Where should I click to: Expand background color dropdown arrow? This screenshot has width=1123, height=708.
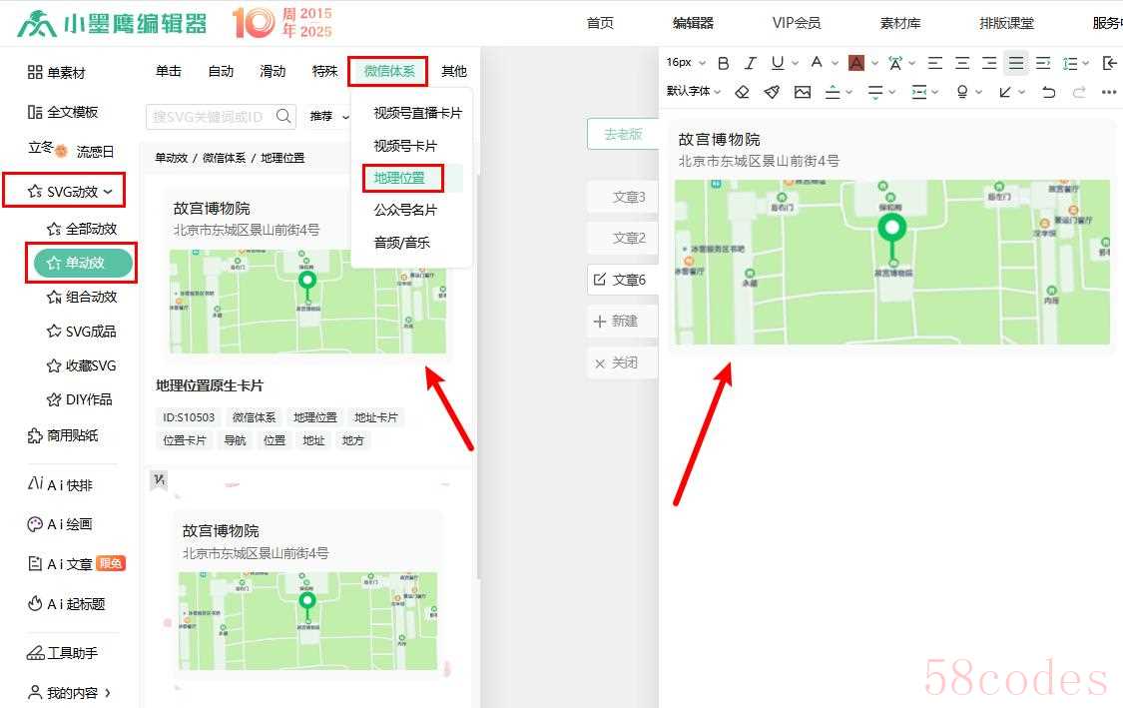[x=874, y=64]
